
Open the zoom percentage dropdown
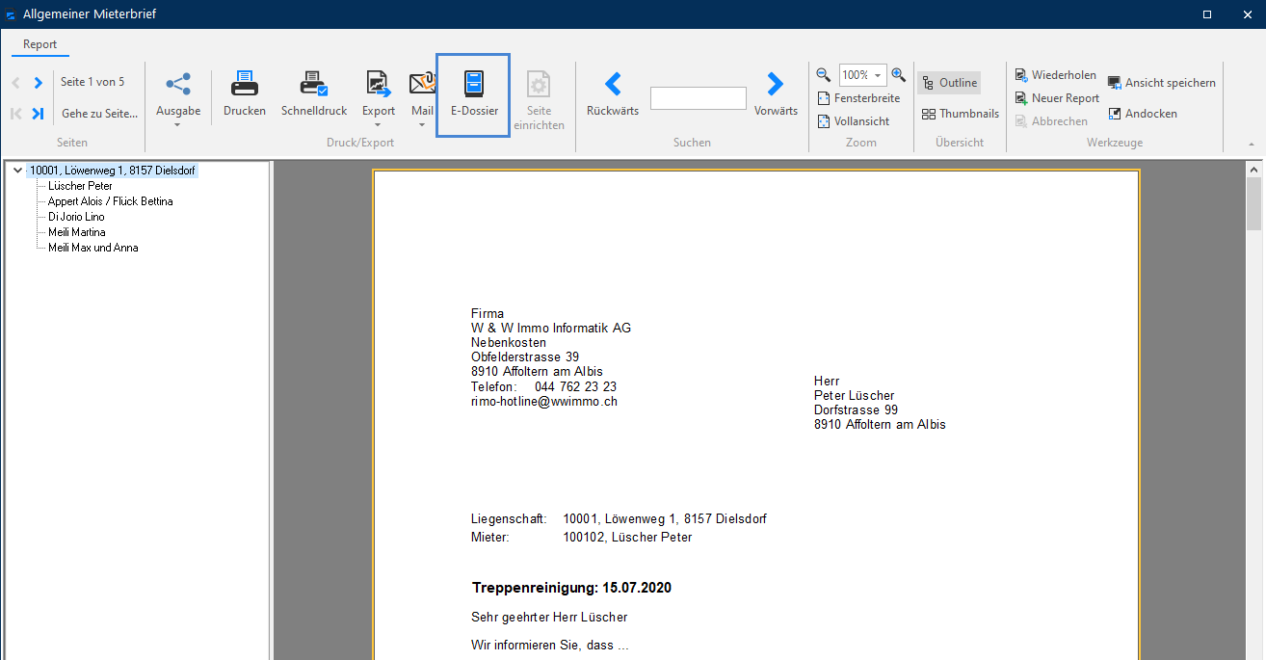[x=878, y=75]
